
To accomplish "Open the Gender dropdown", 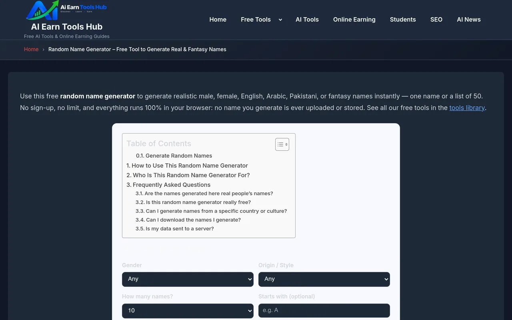I will pos(188,279).
